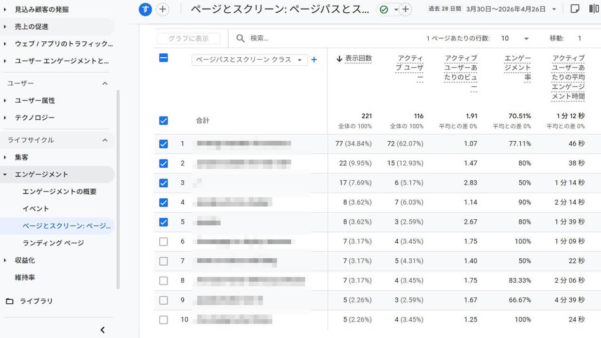Uncheck the row 1 checkbox
The image size is (601, 338).
click(x=163, y=144)
